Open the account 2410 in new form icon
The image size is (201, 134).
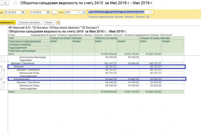coord(84,12)
